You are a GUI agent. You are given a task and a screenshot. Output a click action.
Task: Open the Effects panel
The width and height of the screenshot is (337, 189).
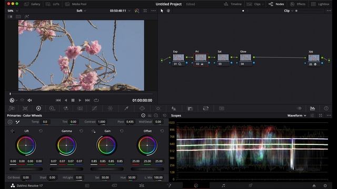(x=298, y=4)
